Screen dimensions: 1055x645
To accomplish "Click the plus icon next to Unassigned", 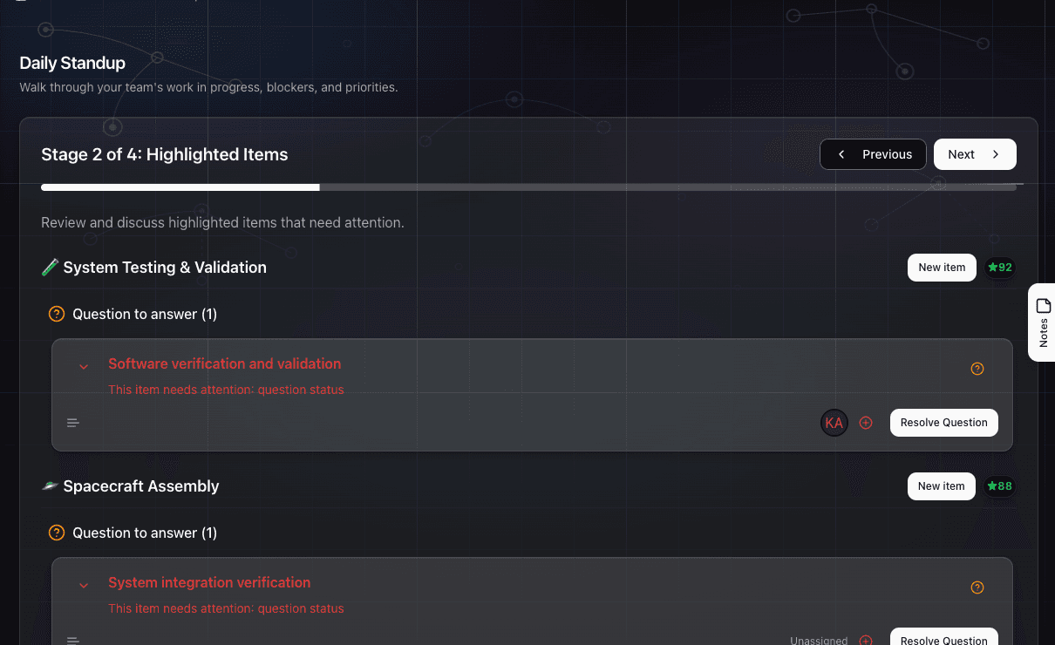I will click(866, 641).
